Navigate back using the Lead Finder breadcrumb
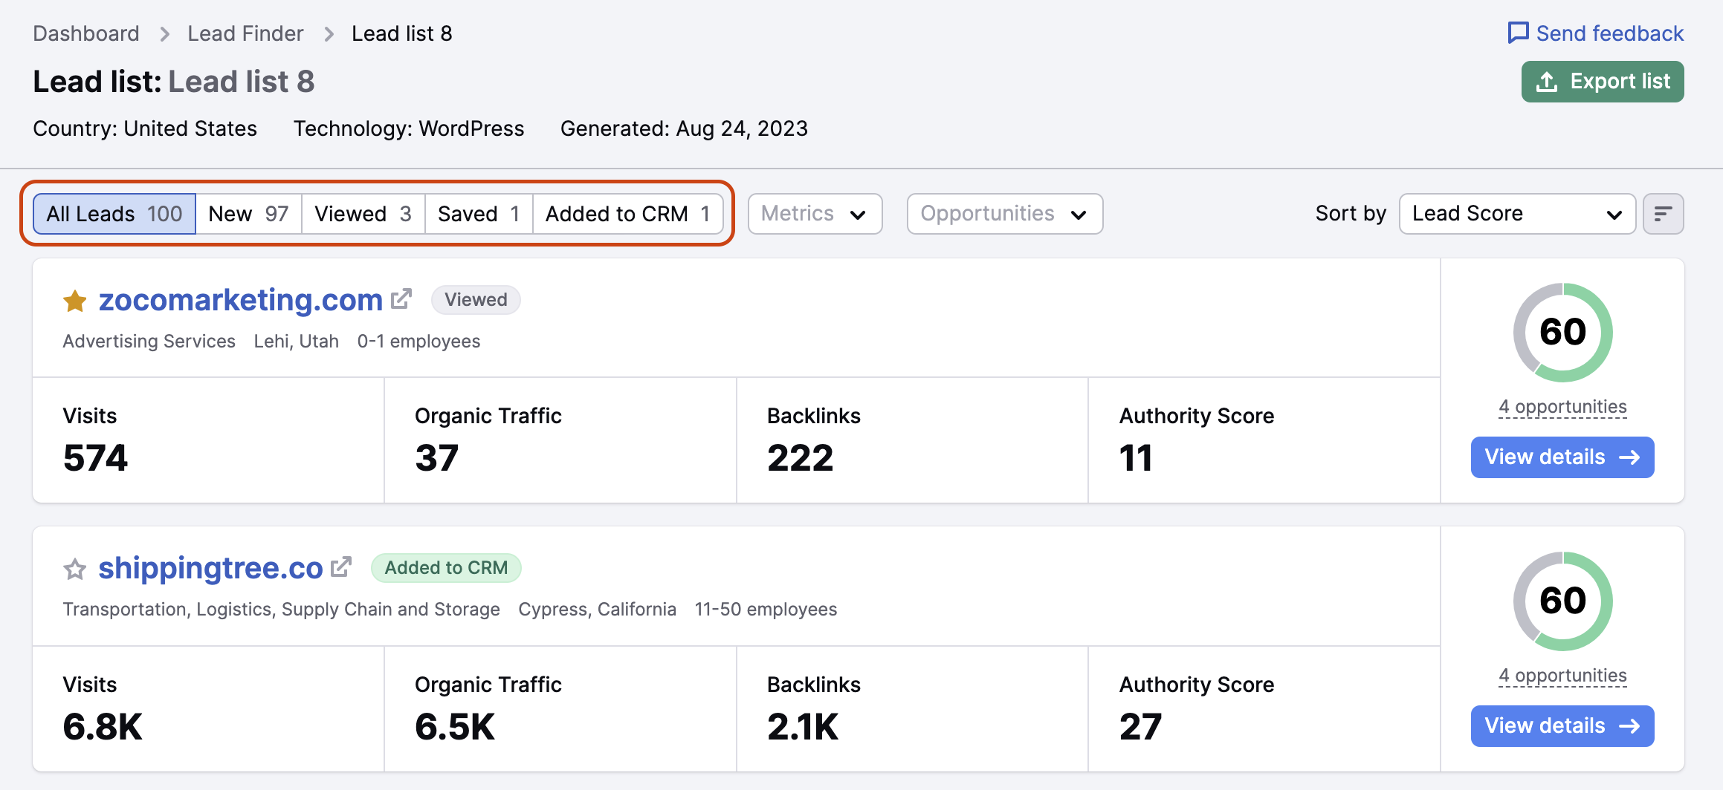 pyautogui.click(x=245, y=33)
